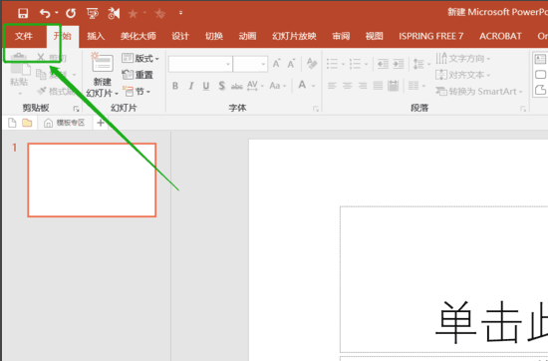Expand the numbering style dropdown arrow
Viewport: 548px width, 361px height.
click(x=366, y=65)
